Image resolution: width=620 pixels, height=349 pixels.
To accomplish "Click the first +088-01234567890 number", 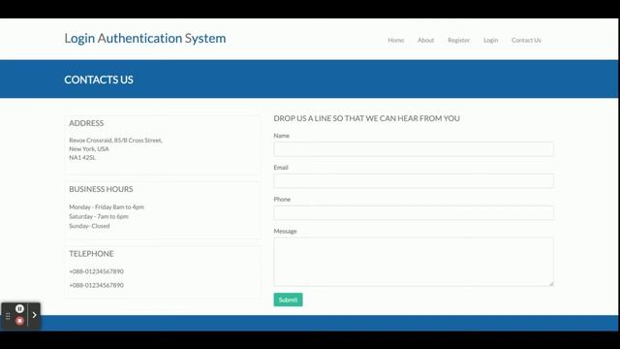I will (96, 271).
